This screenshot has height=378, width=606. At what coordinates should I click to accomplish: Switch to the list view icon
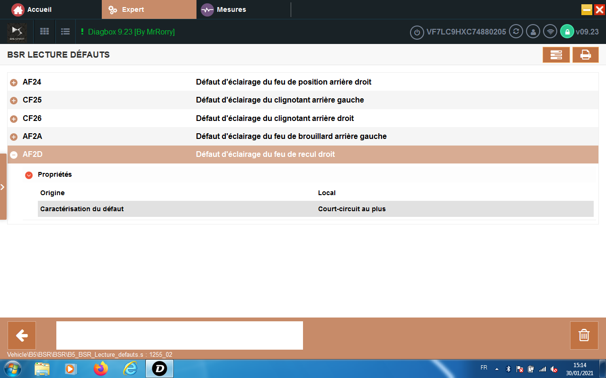tap(65, 32)
